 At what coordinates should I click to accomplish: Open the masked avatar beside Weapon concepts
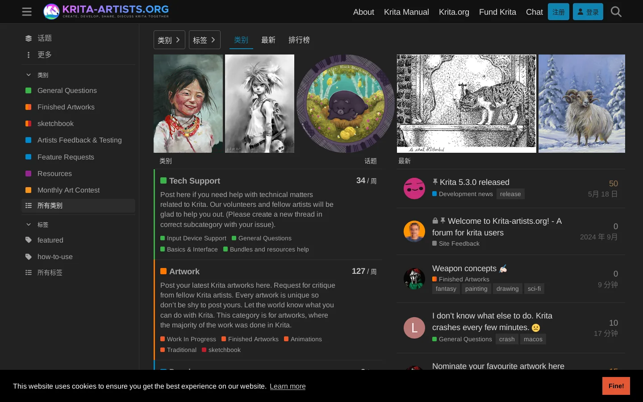point(414,279)
